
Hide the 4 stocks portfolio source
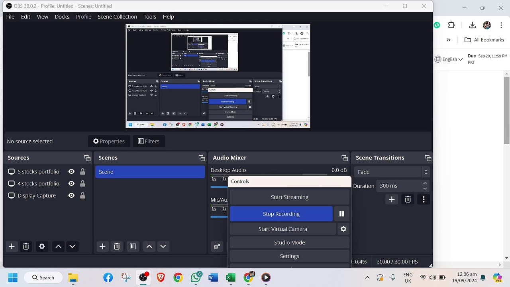pyautogui.click(x=71, y=184)
